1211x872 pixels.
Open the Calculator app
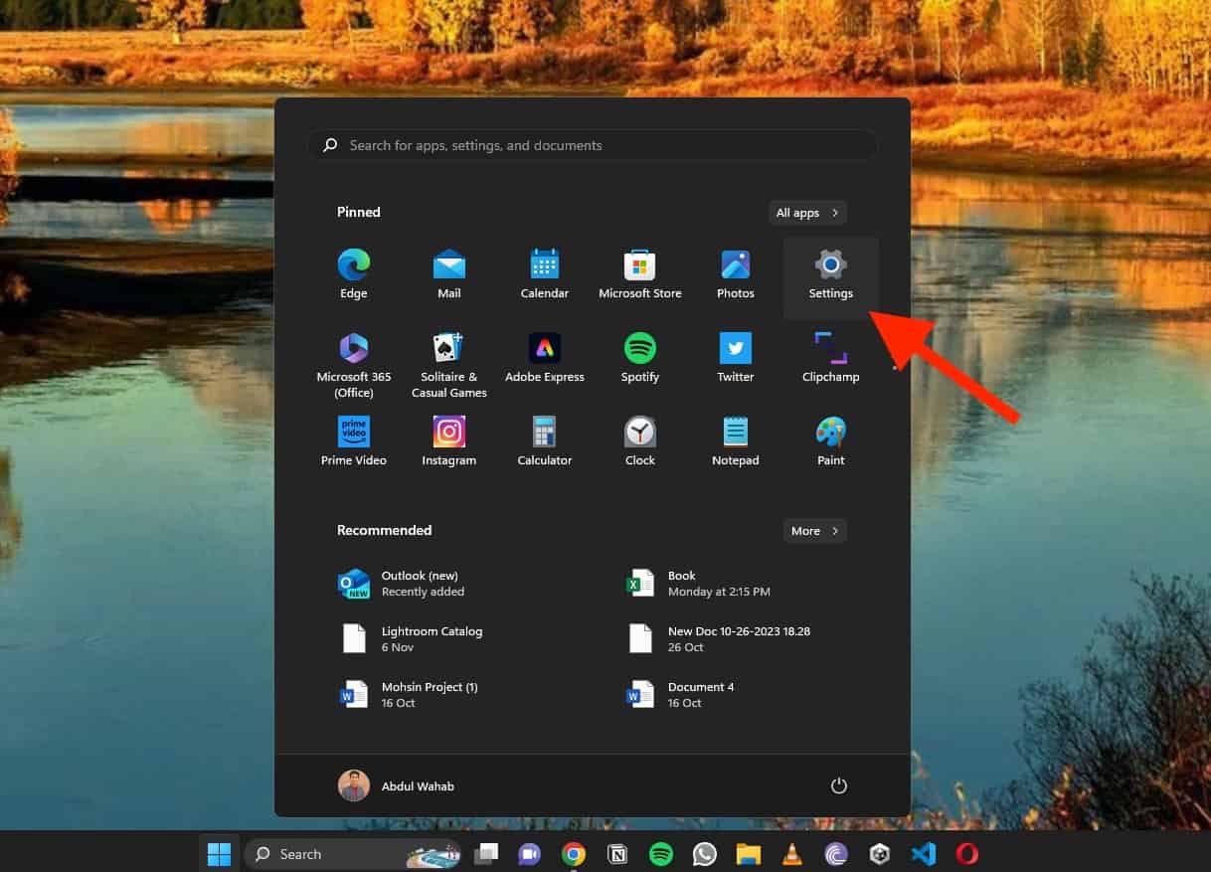(544, 441)
